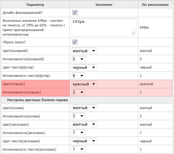Open the "Интенсивность(основной)" dropdown
The height and width of the screenshot is (154, 174).
pos(78,59)
